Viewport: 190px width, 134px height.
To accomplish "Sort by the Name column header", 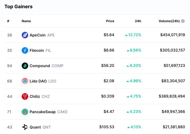I will click(26, 21).
